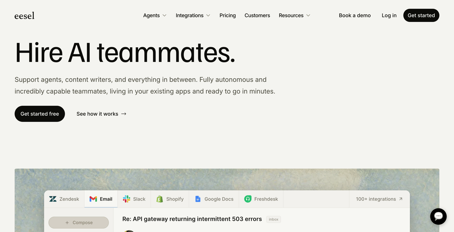Click the arrow beside 100+ integrations
Screen dimensions: 454x232
pos(401,199)
